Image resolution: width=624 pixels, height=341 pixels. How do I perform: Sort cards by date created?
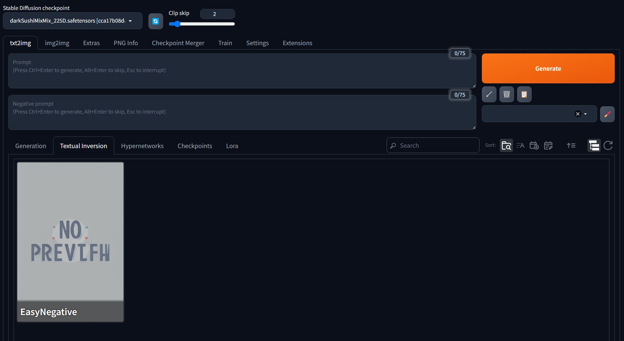click(534, 145)
